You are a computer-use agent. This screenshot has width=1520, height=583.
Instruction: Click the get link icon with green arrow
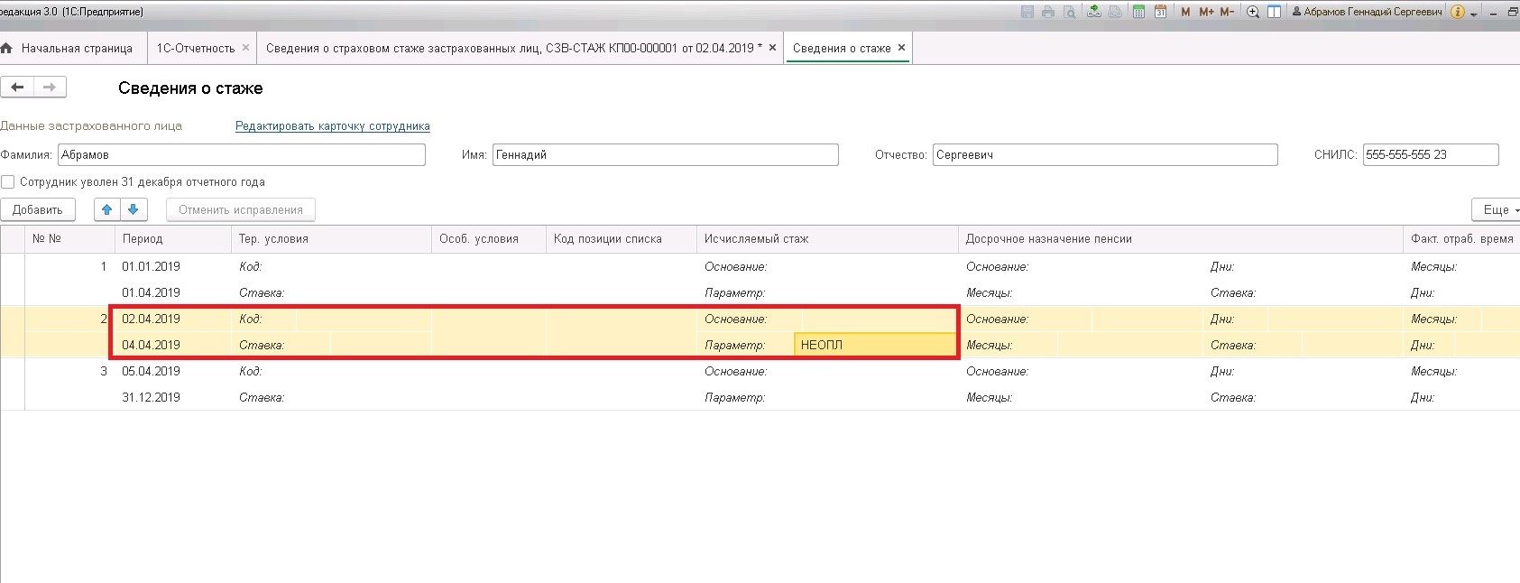click(1093, 12)
